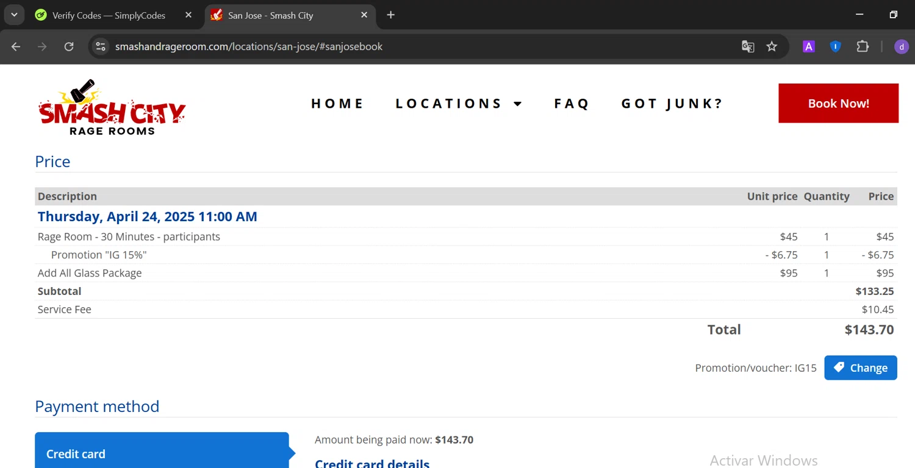
Task: Expand the LOCATIONS dropdown menu
Action: [459, 104]
